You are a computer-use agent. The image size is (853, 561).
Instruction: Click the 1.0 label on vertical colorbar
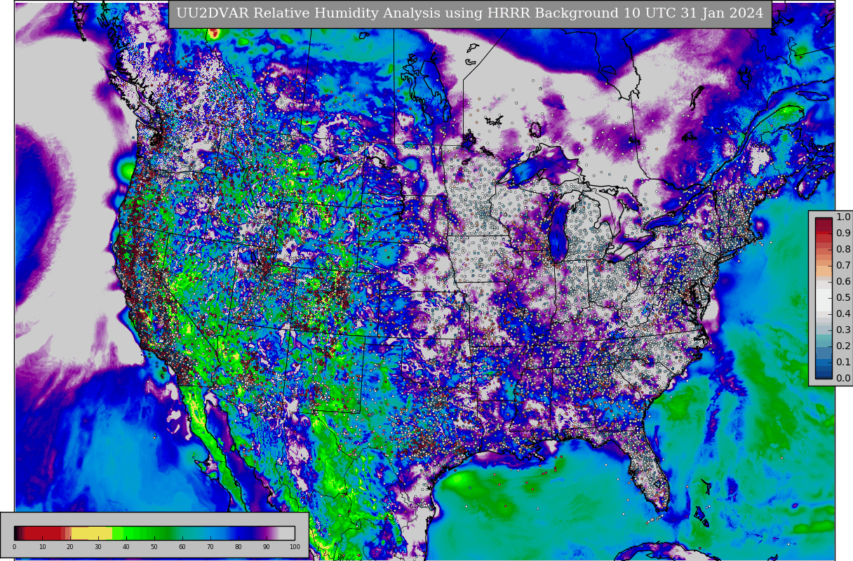click(x=842, y=217)
